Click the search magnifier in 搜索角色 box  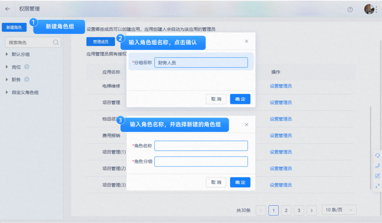pos(56,42)
